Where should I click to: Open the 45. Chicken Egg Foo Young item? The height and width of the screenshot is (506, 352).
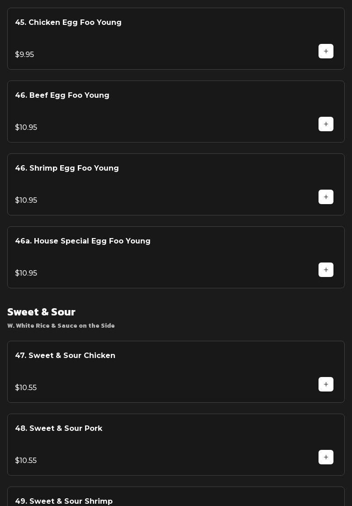(x=68, y=23)
